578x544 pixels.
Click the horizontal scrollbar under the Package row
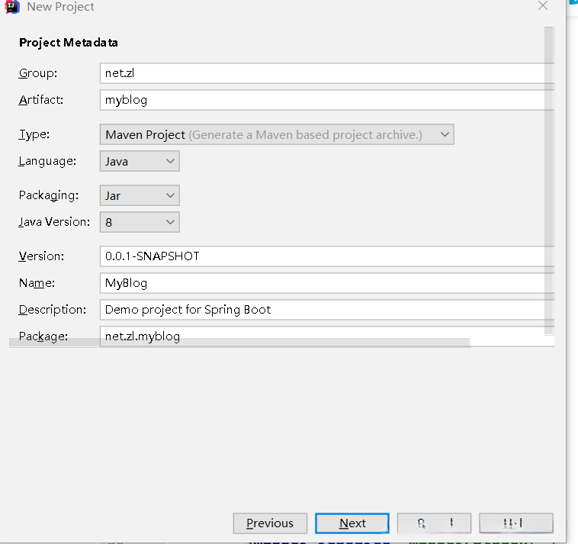click(239, 343)
